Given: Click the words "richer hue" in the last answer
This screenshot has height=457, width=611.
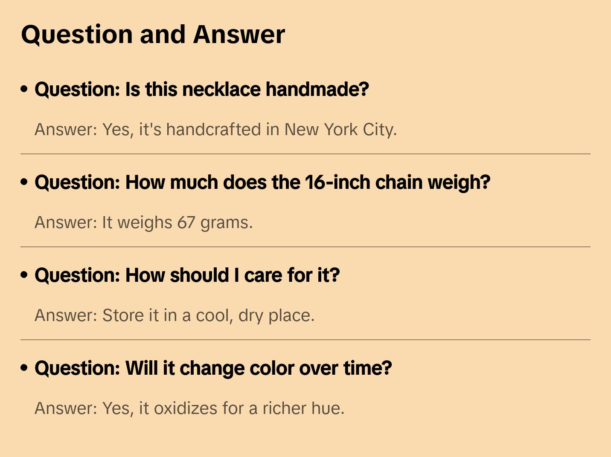Looking at the screenshot, I should point(303,408).
